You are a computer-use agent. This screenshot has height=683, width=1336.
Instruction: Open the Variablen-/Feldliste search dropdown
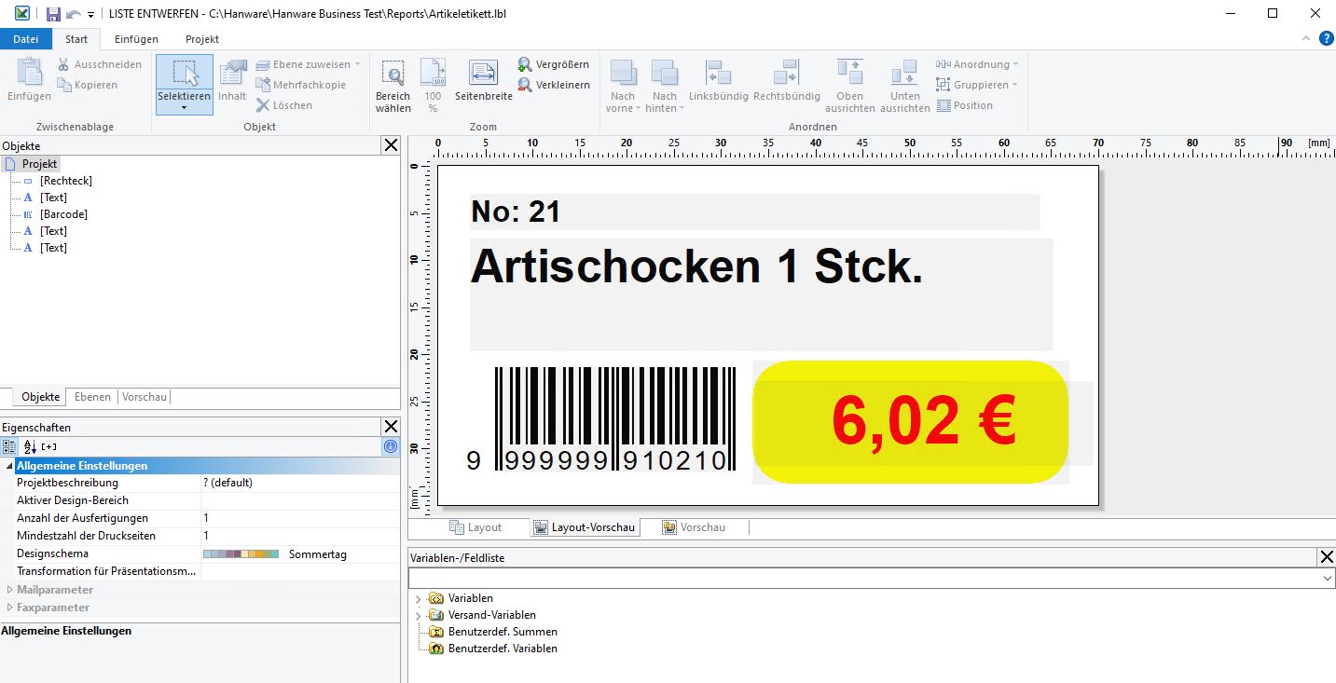(1328, 579)
